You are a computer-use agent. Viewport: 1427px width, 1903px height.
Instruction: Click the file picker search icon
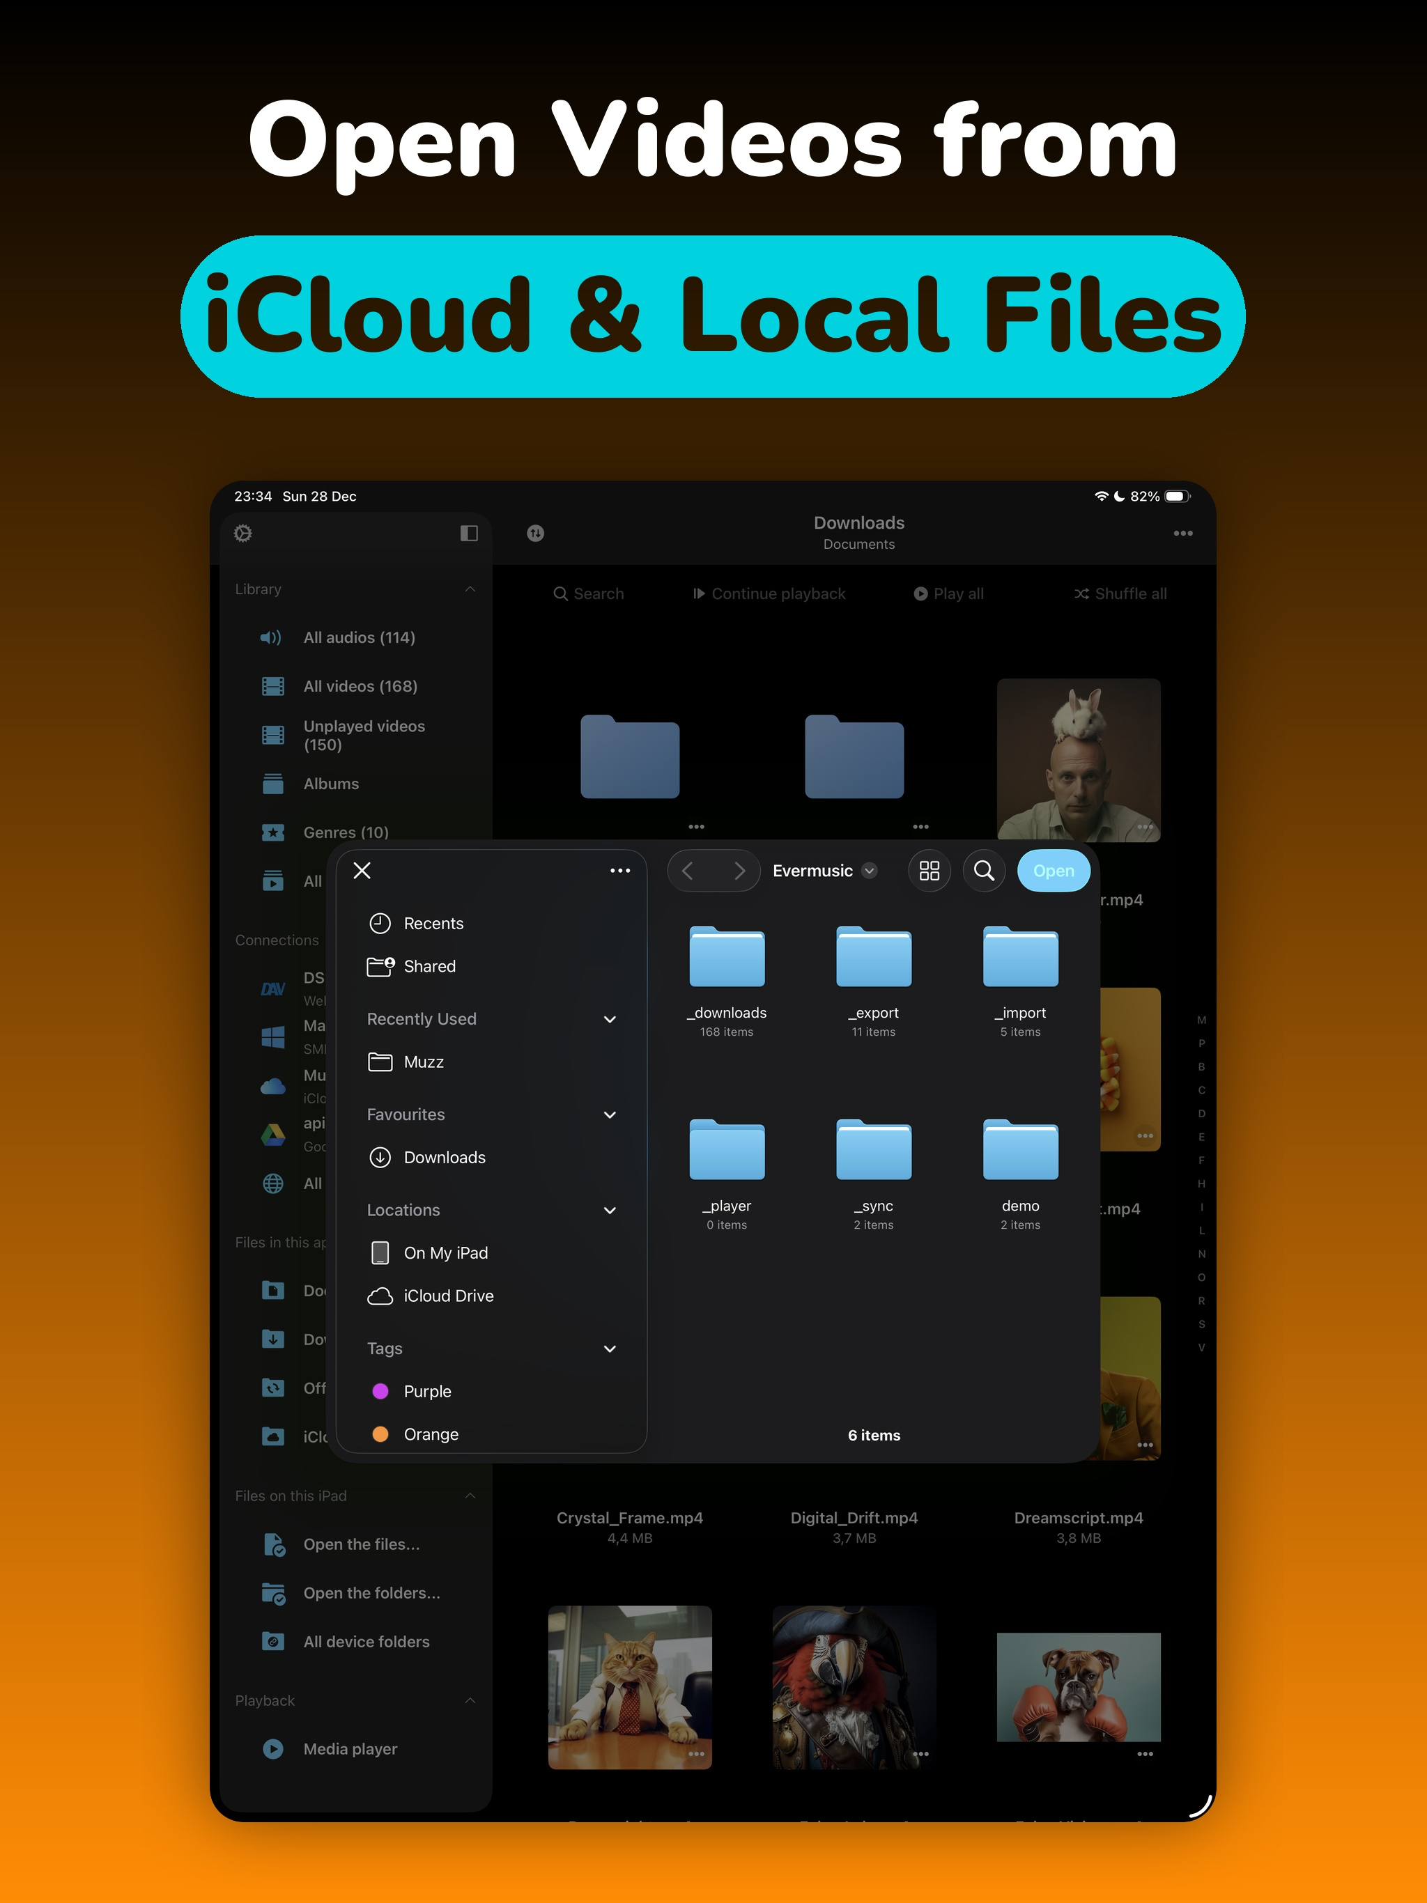coord(984,871)
